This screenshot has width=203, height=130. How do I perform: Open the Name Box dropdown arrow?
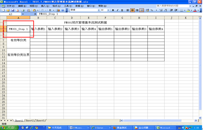pos(23,14)
